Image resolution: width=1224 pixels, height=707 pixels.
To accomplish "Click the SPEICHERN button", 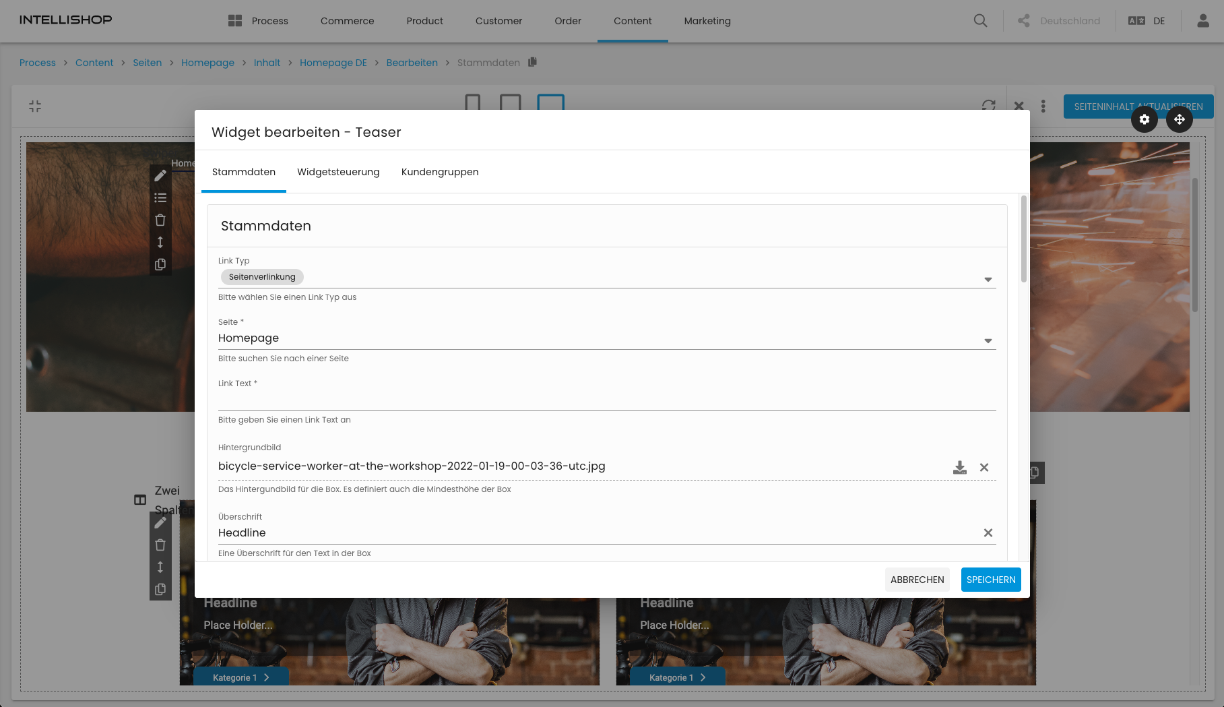I will [x=991, y=580].
